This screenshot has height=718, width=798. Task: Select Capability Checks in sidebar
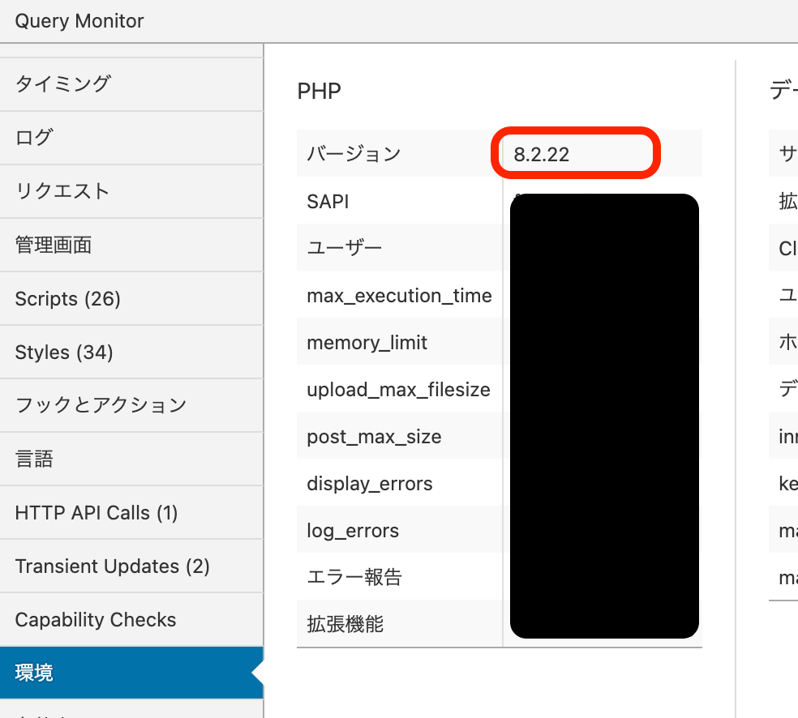(96, 620)
